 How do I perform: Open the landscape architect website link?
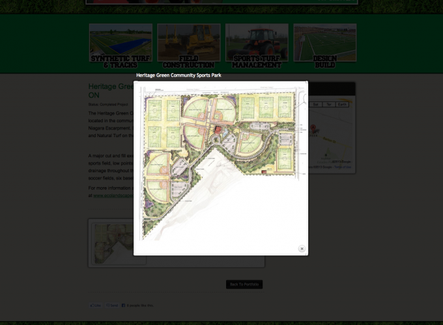pyautogui.click(x=112, y=195)
